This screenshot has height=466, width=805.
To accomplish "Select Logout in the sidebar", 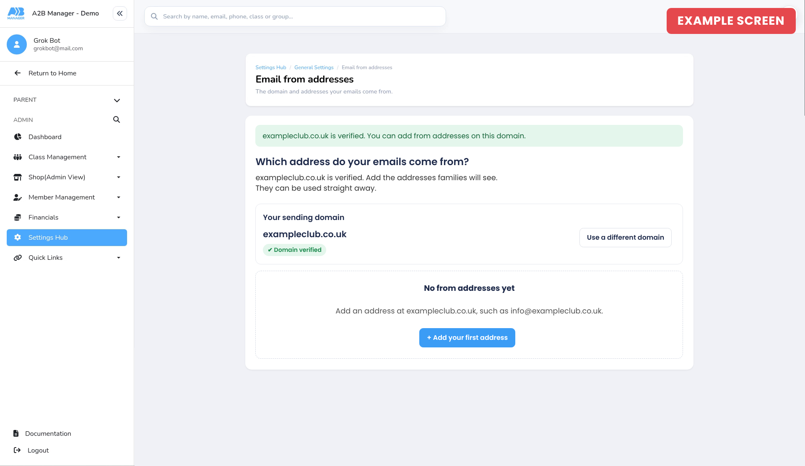I will coord(38,450).
